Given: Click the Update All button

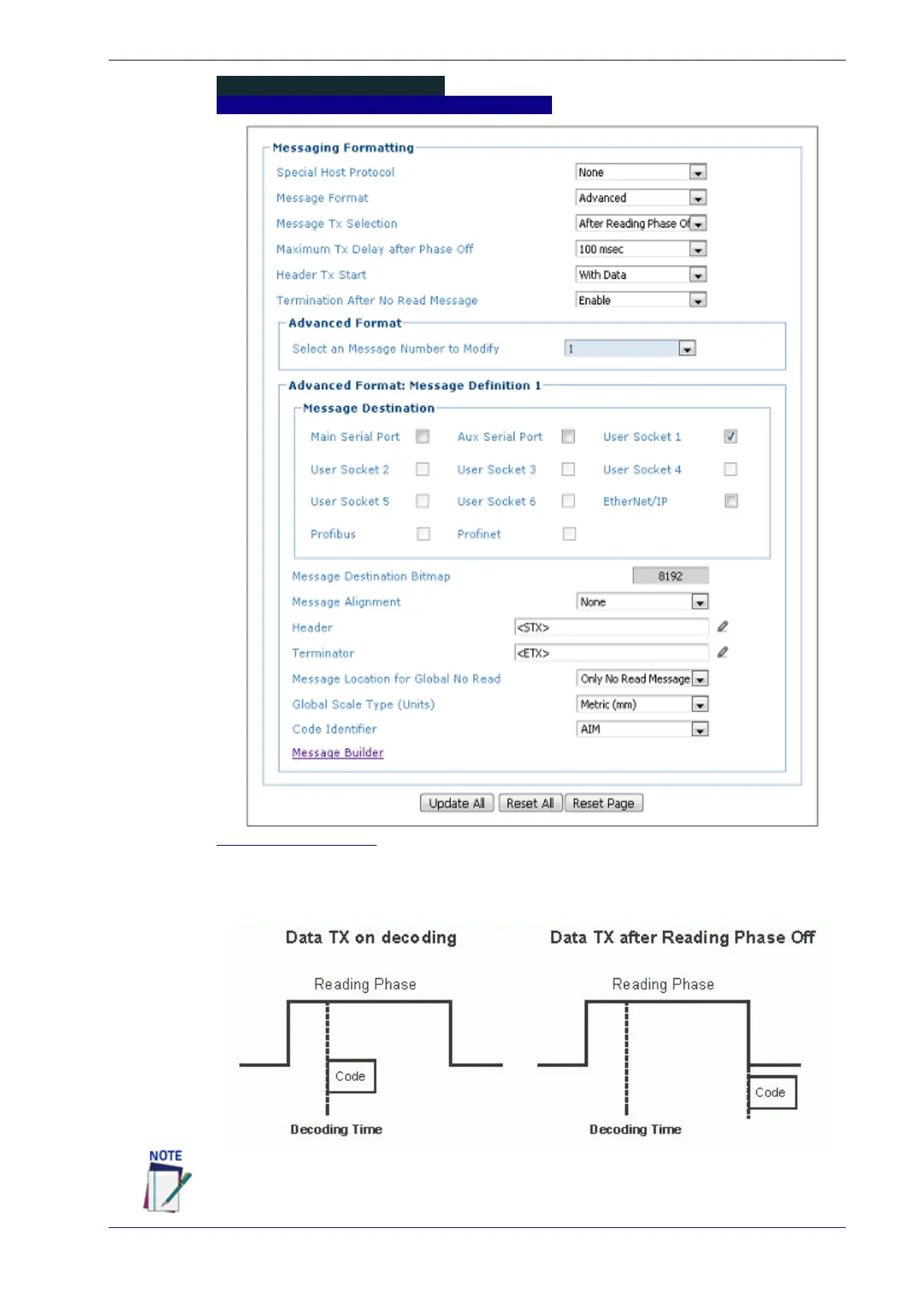Looking at the screenshot, I should tap(457, 803).
